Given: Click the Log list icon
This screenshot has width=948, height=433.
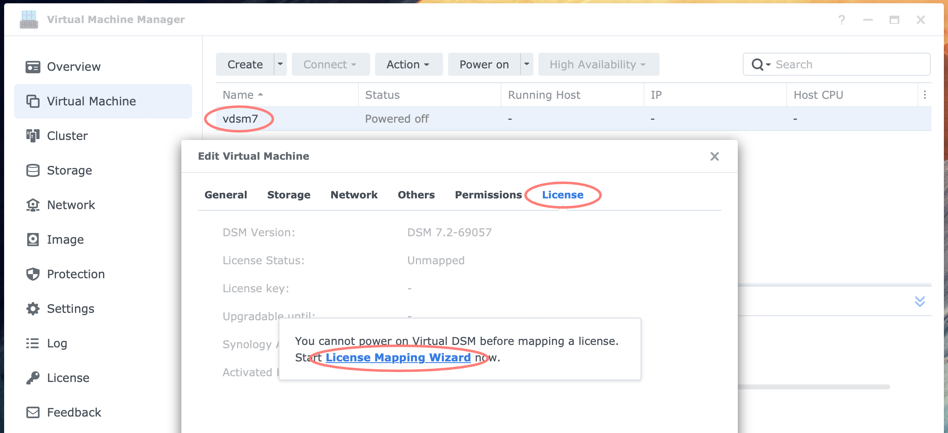Looking at the screenshot, I should [x=33, y=343].
